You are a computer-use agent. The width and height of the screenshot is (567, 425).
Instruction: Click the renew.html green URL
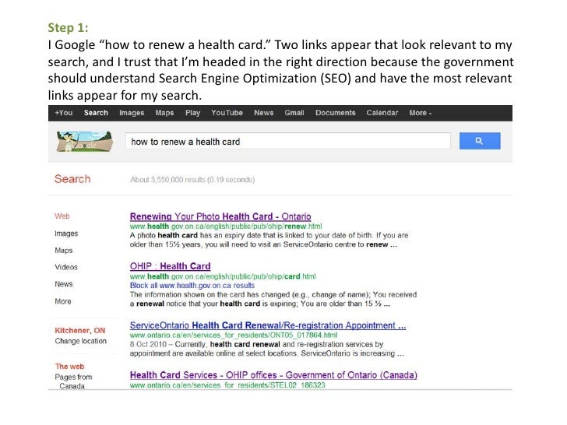[226, 227]
